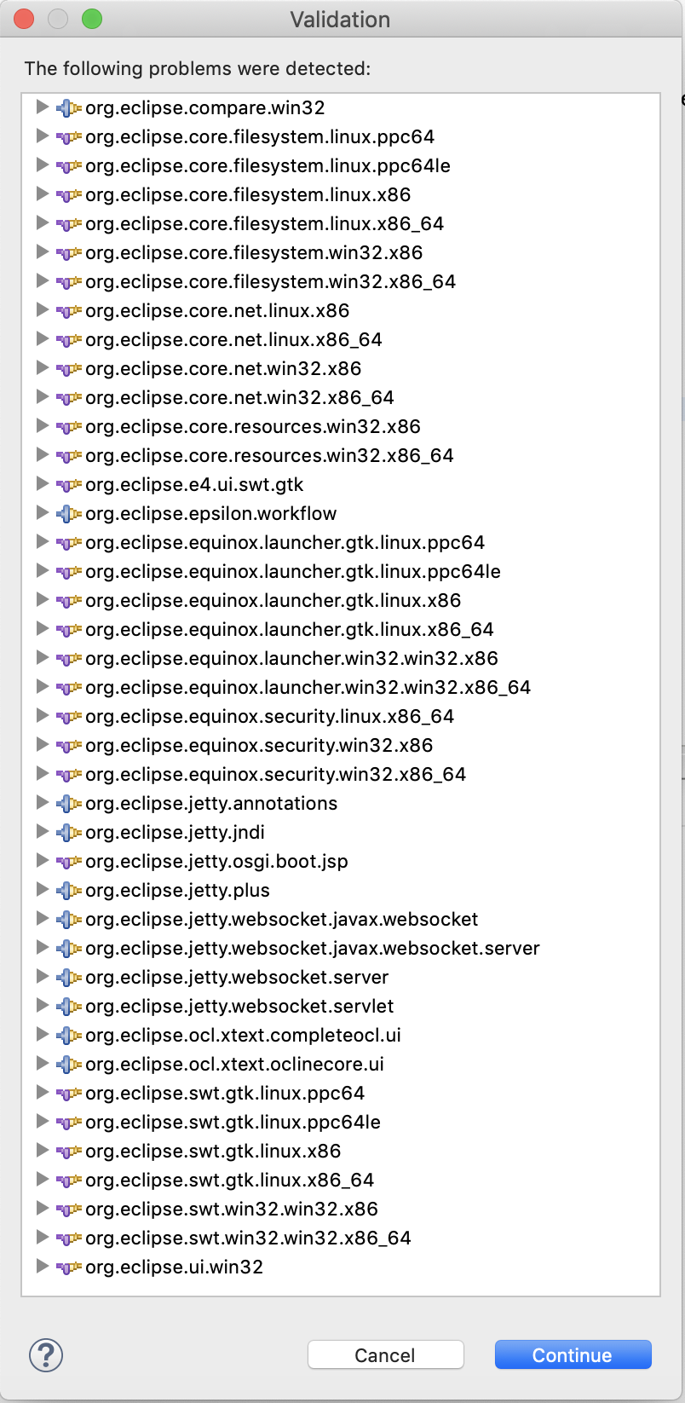Click the fragment icon next to org.eclipse.ui.win32
The image size is (685, 1403).
68,1267
